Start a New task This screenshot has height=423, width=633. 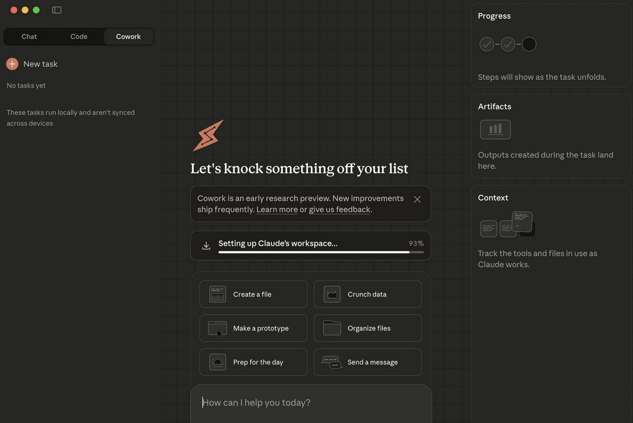click(x=40, y=63)
